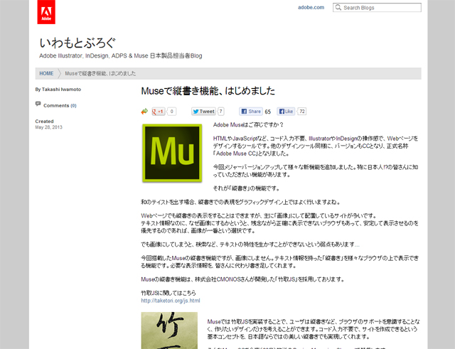Click the search magnifier icon
Image resolution: width=455 pixels, height=349 pixels.
(338, 7)
